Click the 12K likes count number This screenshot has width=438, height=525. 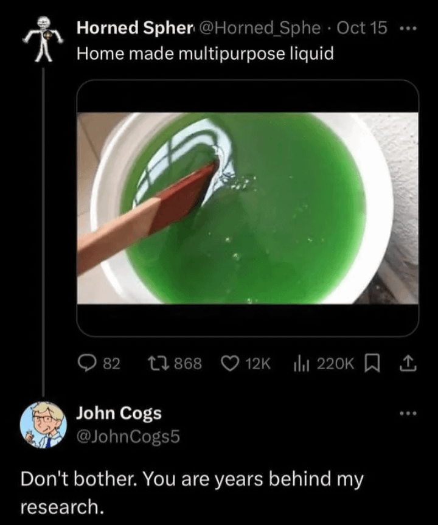tap(257, 363)
